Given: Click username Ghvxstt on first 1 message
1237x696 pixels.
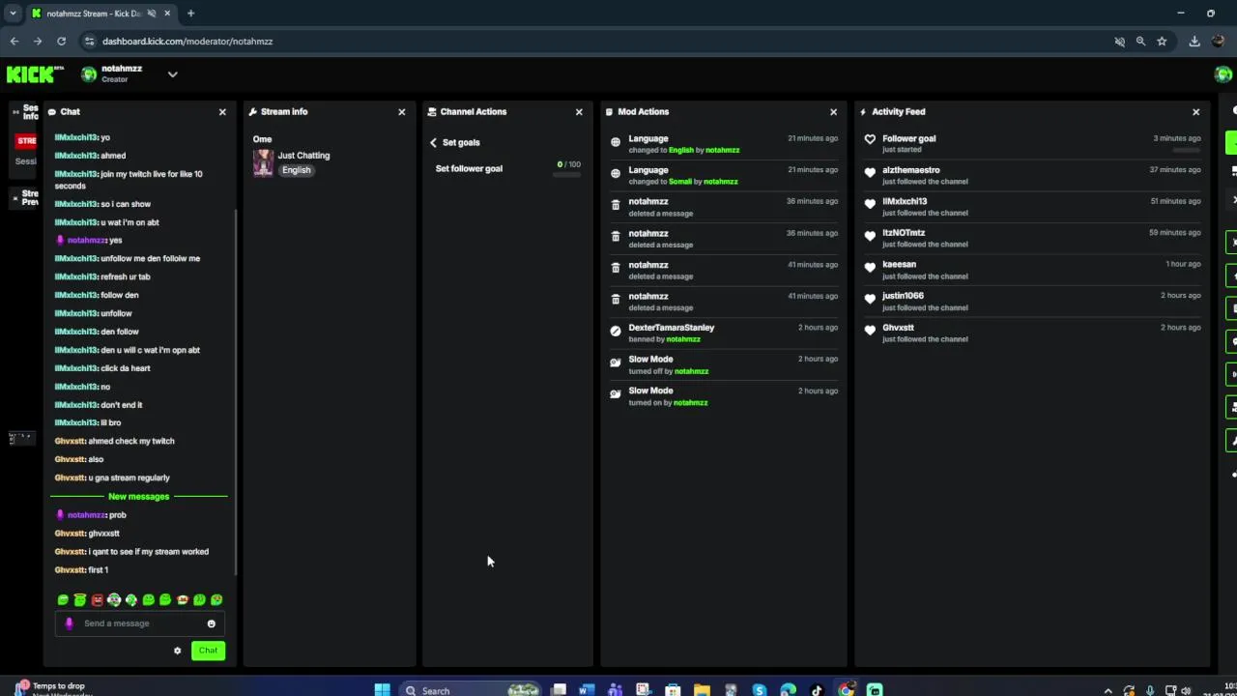Looking at the screenshot, I should [x=70, y=570].
